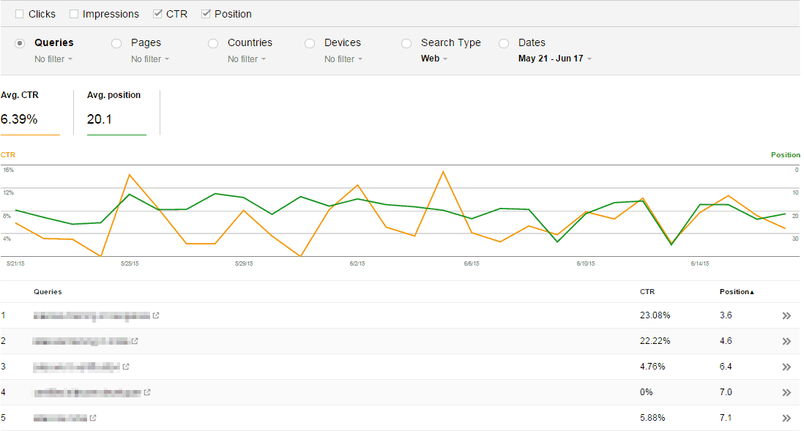Screen dimensions: 804x431
Task: Sort table by CTR column header
Action: pos(647,291)
